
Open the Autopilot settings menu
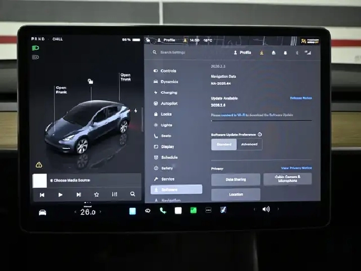click(169, 103)
